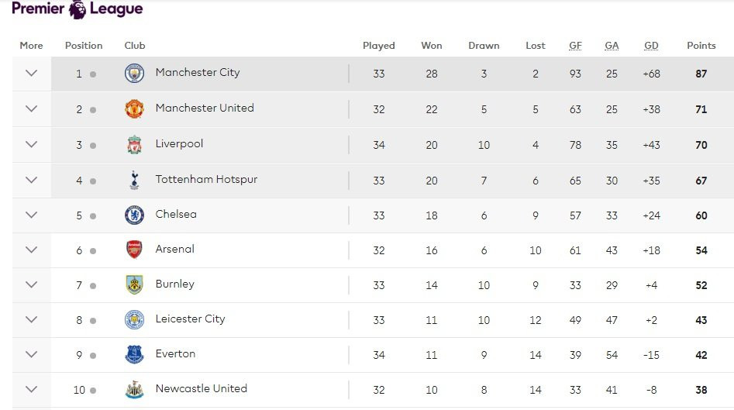This screenshot has height=410, width=734.
Task: Open the Burnley club name link
Action: click(x=174, y=284)
